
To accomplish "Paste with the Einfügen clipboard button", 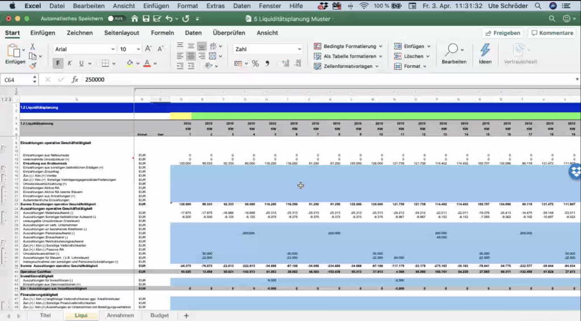I will [x=15, y=54].
